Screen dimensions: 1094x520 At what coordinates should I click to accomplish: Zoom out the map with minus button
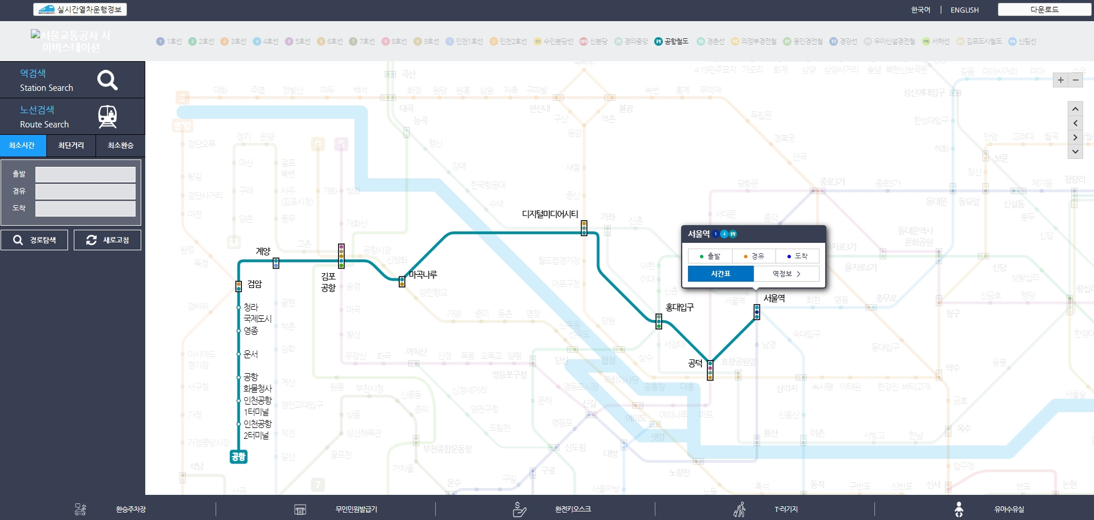1076,80
